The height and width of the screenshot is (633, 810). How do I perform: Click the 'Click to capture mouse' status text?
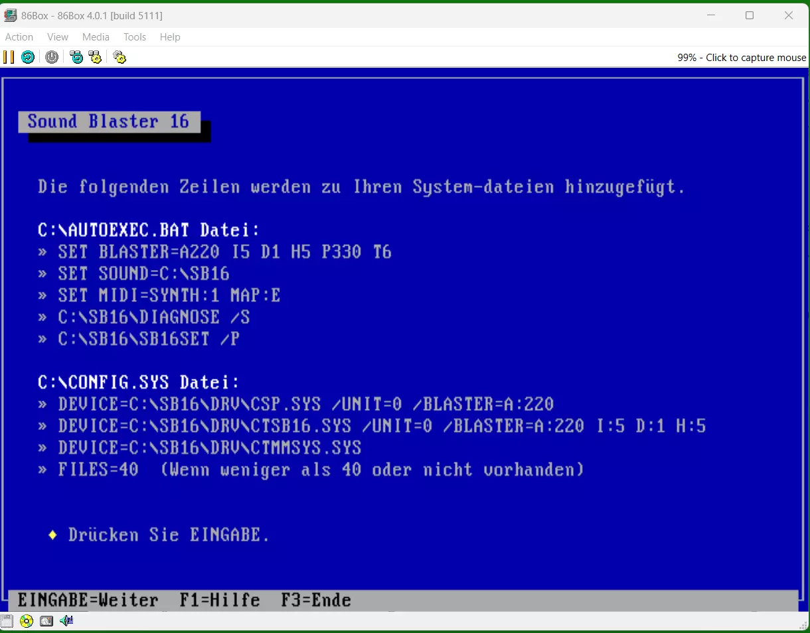742,58
